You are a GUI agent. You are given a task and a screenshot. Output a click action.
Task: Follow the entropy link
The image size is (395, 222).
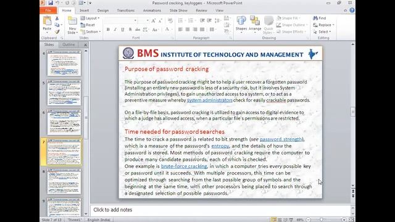point(220,146)
